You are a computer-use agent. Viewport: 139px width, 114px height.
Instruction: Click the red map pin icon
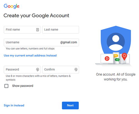coord(124,56)
